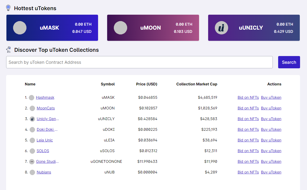The width and height of the screenshot is (307, 190).
Task: Buy uToken for Leia Unic
Action: (271, 140)
